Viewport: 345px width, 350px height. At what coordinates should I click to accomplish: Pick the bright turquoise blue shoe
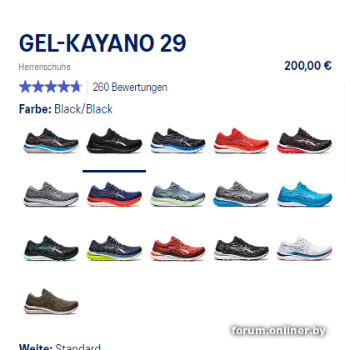(304, 194)
